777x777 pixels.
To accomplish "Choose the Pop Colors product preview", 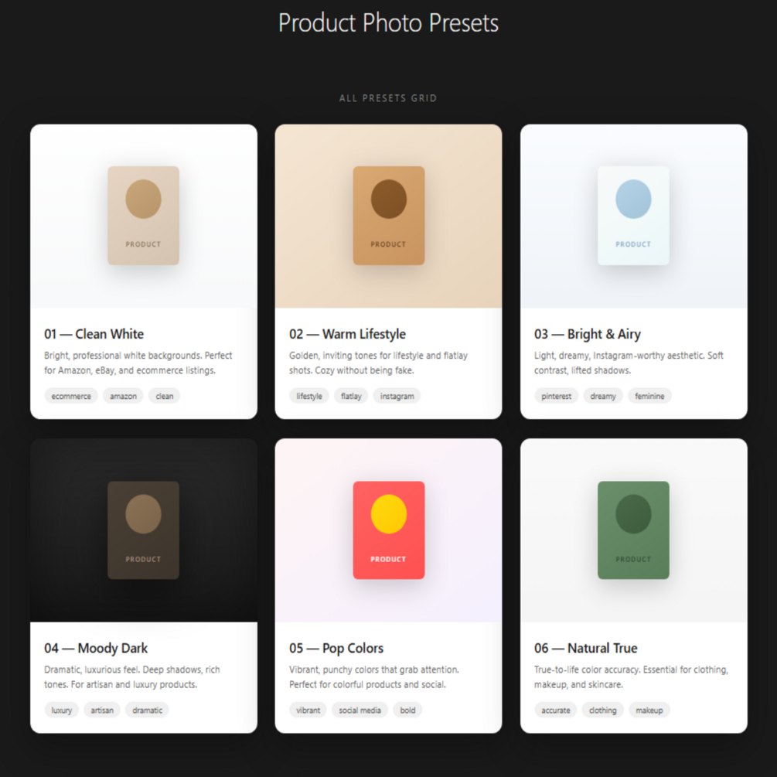I will [388, 530].
